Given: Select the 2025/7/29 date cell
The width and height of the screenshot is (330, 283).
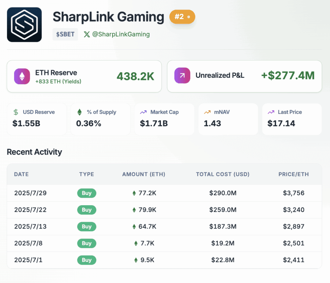Looking at the screenshot, I should [x=30, y=193].
